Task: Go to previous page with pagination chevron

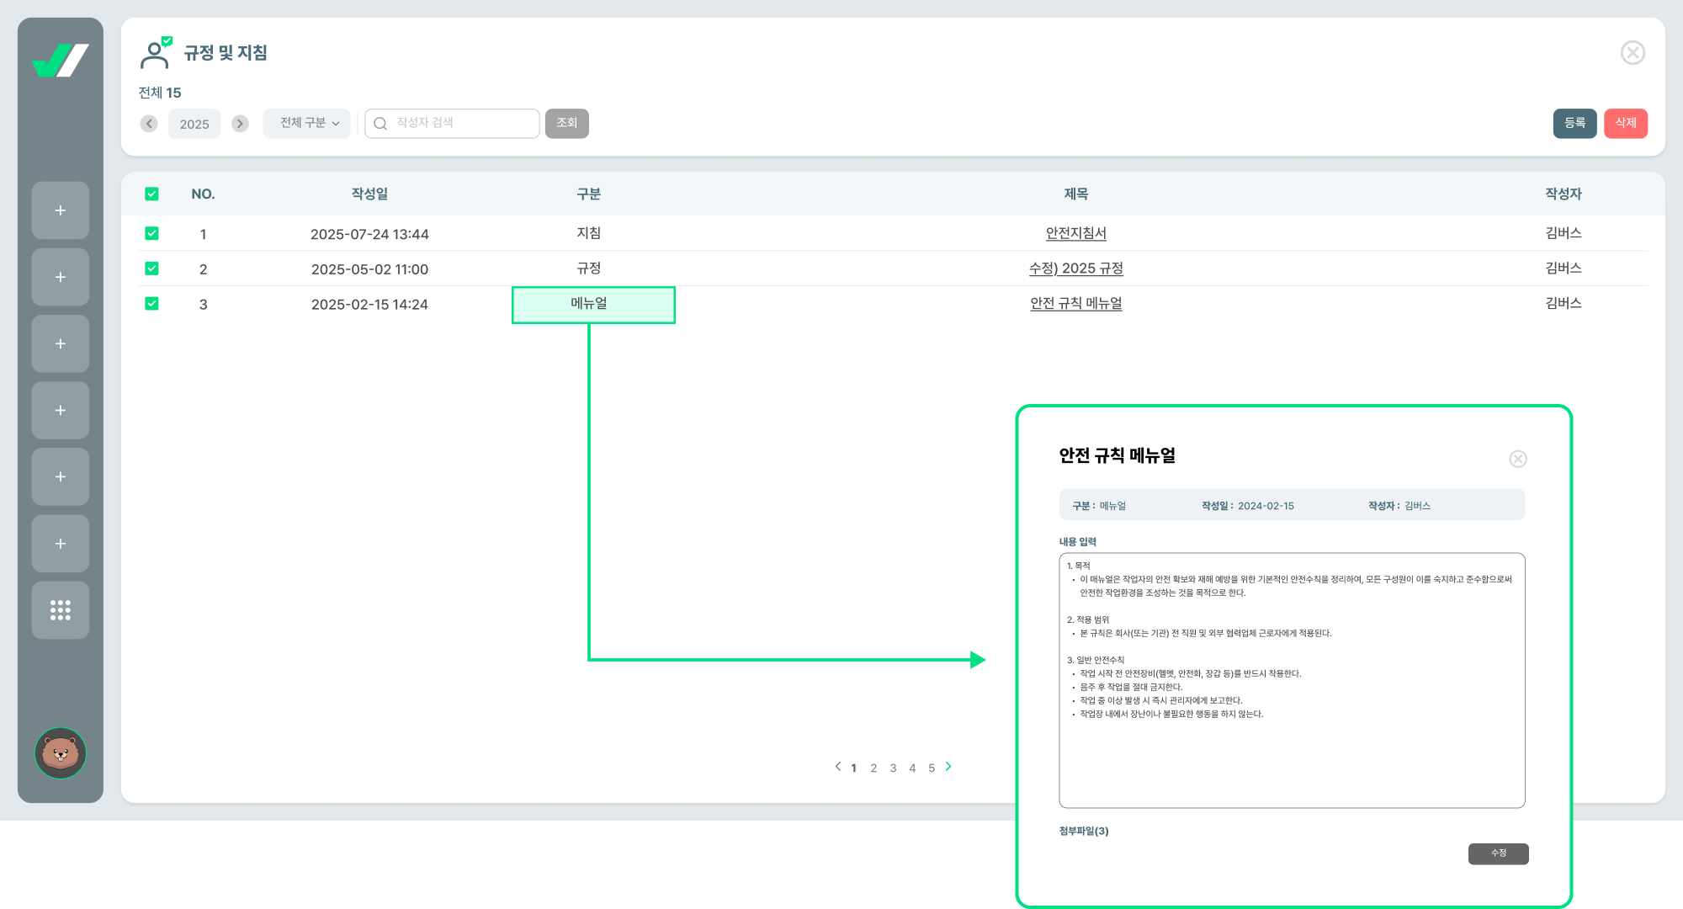Action: coord(837,767)
